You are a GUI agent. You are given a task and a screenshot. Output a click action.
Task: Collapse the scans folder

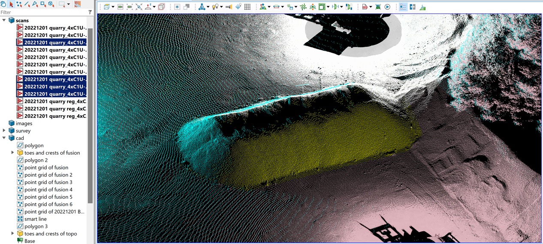(4, 21)
